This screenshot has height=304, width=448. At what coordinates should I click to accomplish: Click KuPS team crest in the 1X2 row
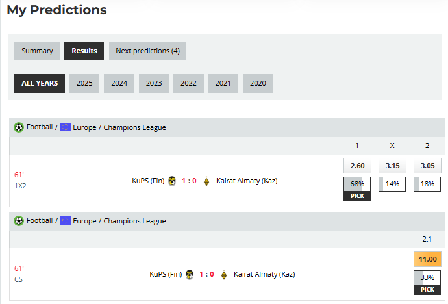pyautogui.click(x=172, y=181)
